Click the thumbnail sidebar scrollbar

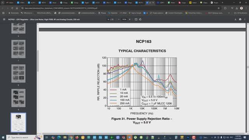point(38,61)
